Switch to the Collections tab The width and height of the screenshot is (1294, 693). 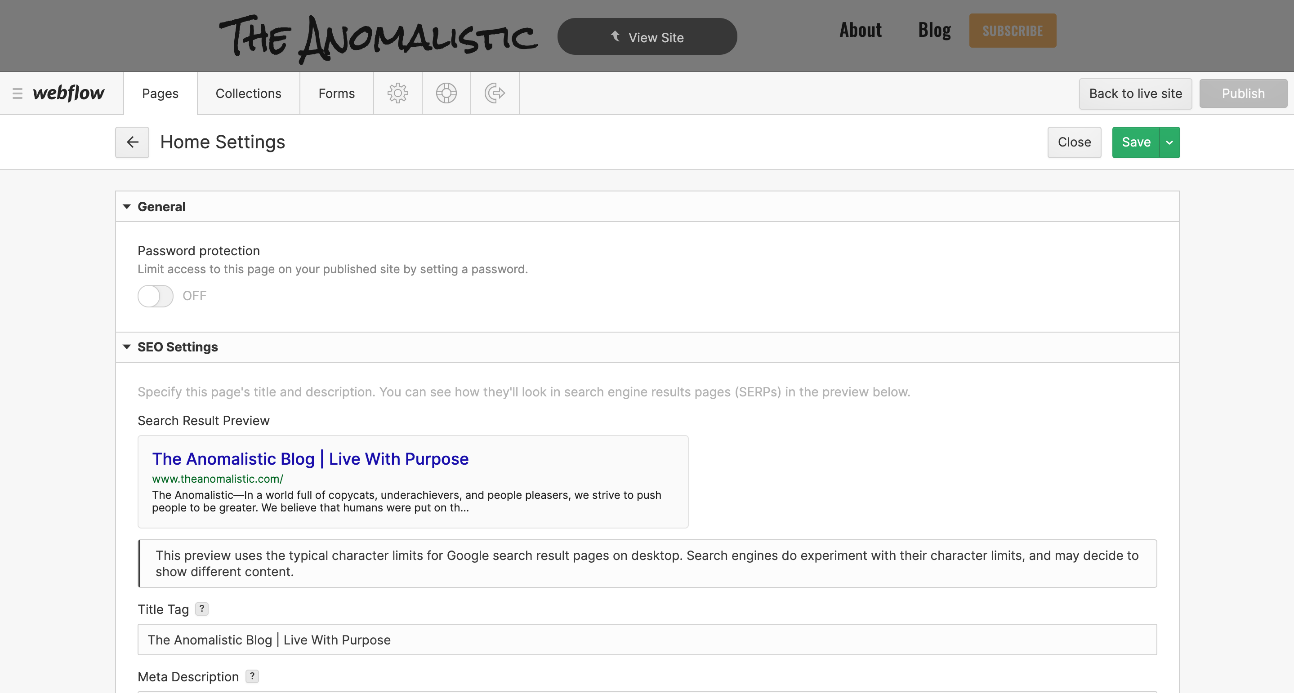pos(248,93)
